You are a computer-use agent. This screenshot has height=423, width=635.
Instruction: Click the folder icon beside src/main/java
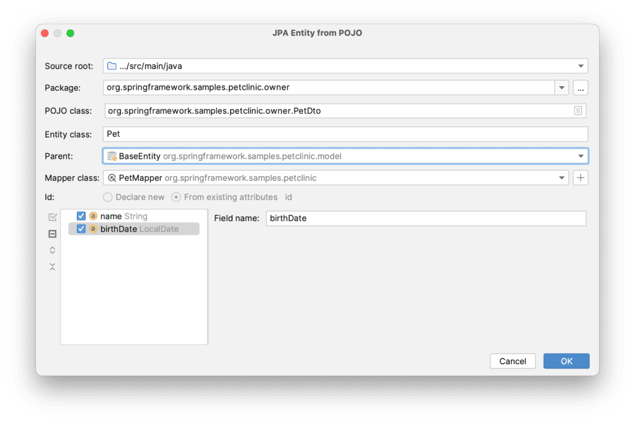pyautogui.click(x=110, y=66)
